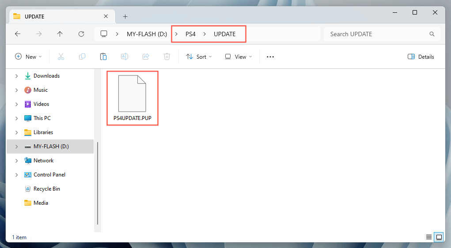Viewport: 451px width, 248px height.
Task: Select the PS4UPDATE.PUP file
Action: [132, 98]
